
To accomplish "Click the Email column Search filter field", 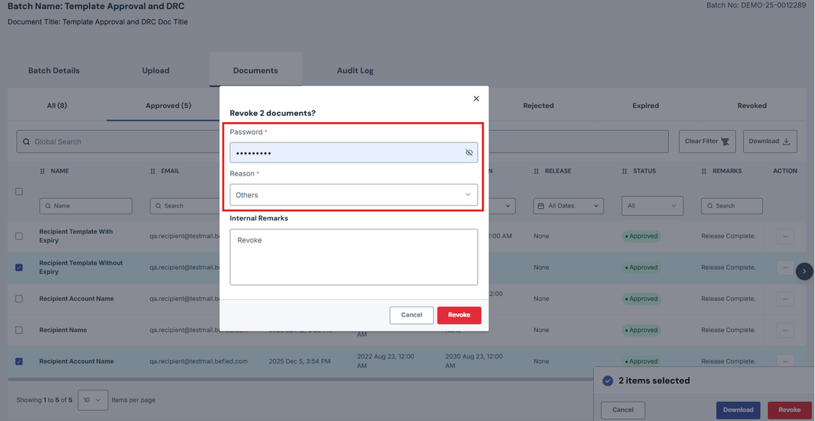I will 184,205.
